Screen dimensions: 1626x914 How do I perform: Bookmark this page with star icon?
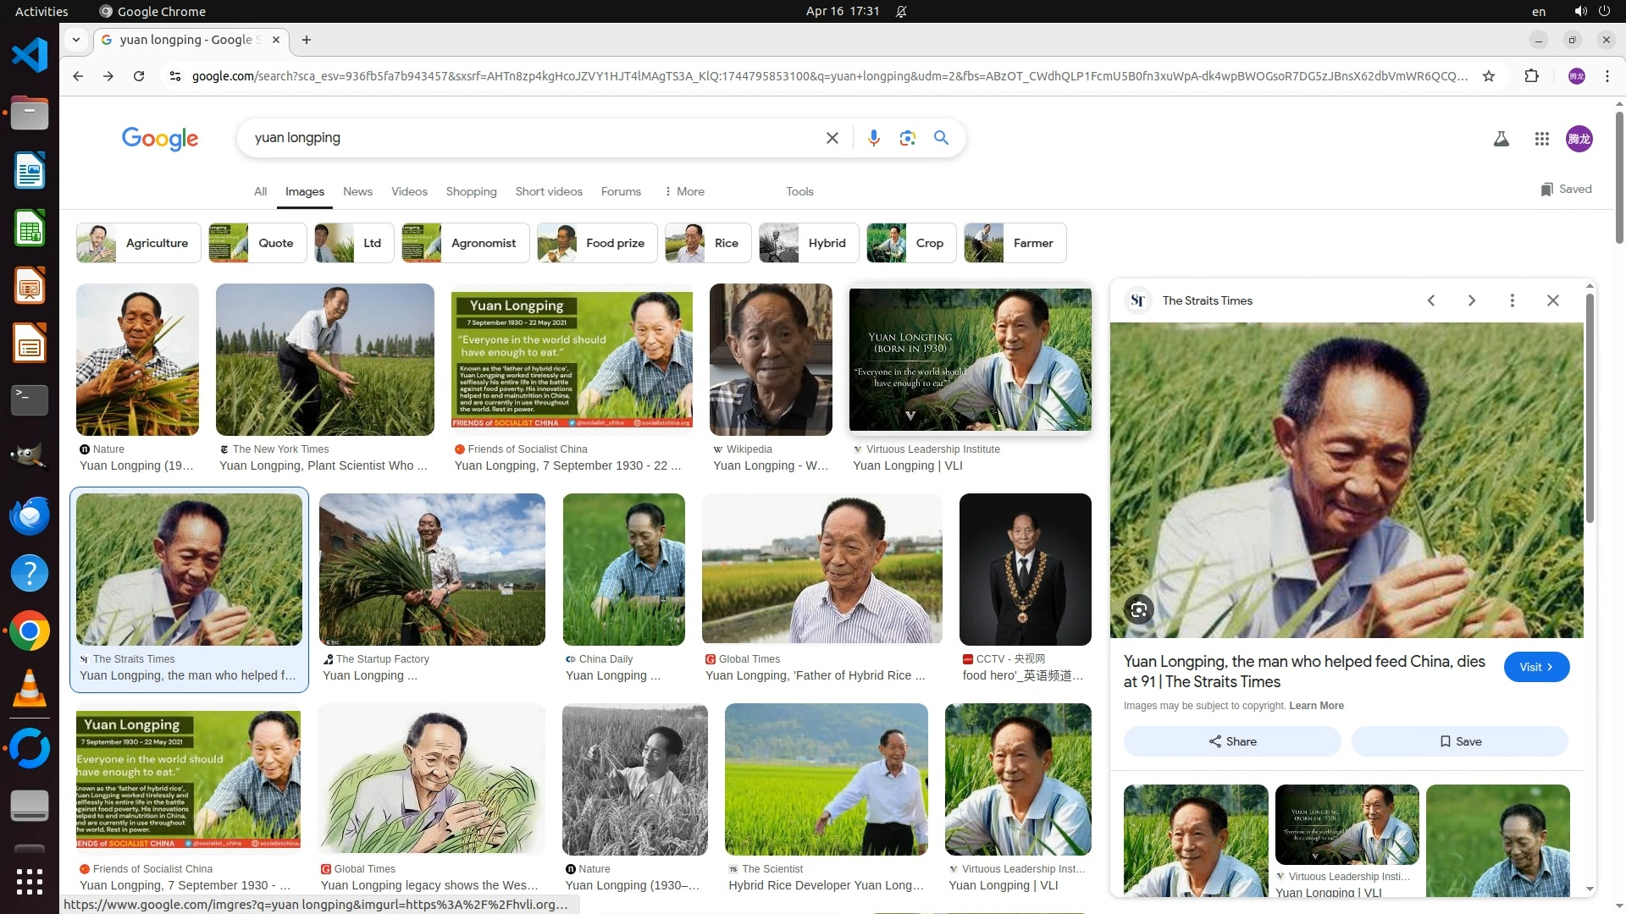tap(1489, 76)
